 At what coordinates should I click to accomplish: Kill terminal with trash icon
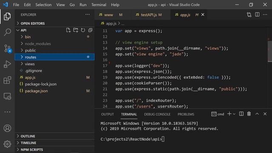(x=249, y=114)
